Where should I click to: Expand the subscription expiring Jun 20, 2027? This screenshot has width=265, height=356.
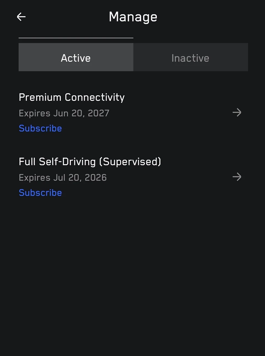pyautogui.click(x=237, y=112)
